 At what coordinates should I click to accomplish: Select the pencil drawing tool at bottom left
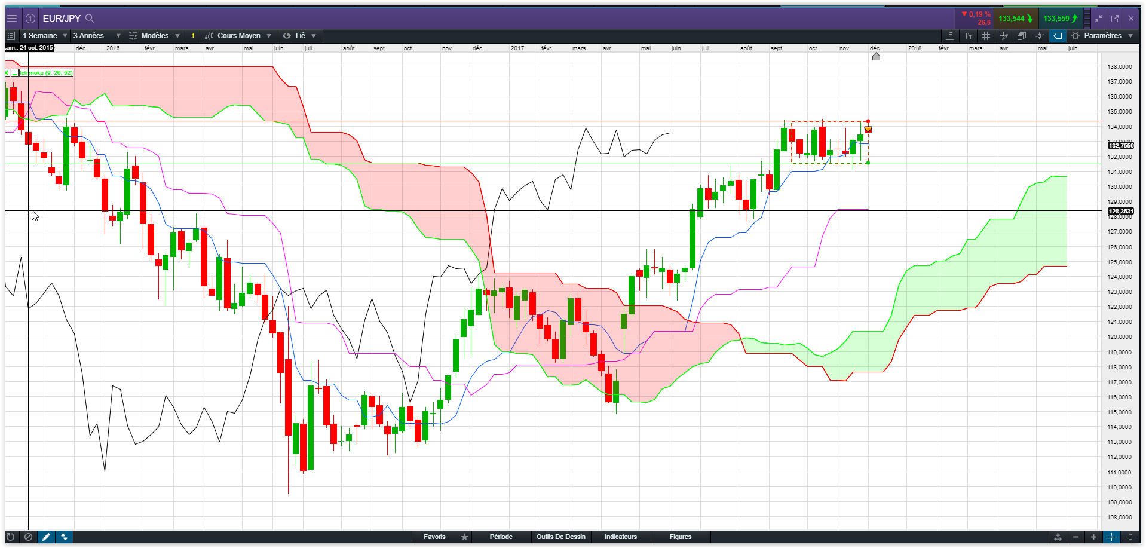(x=46, y=537)
